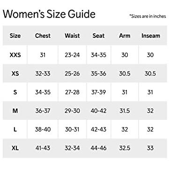The image size is (169, 169).
Task: Select the Chest column header
Action: [x=43, y=36]
